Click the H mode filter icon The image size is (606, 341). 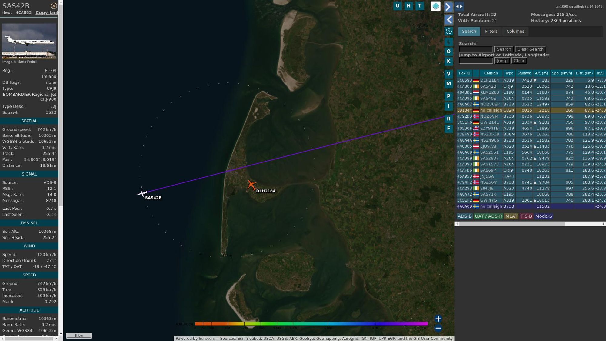click(409, 6)
